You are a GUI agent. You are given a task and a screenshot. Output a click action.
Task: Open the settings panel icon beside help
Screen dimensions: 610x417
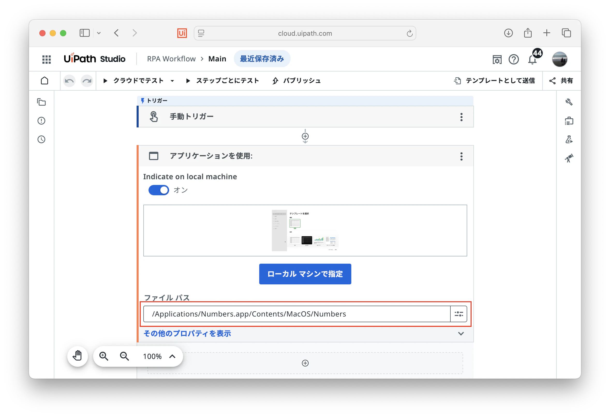pyautogui.click(x=497, y=60)
